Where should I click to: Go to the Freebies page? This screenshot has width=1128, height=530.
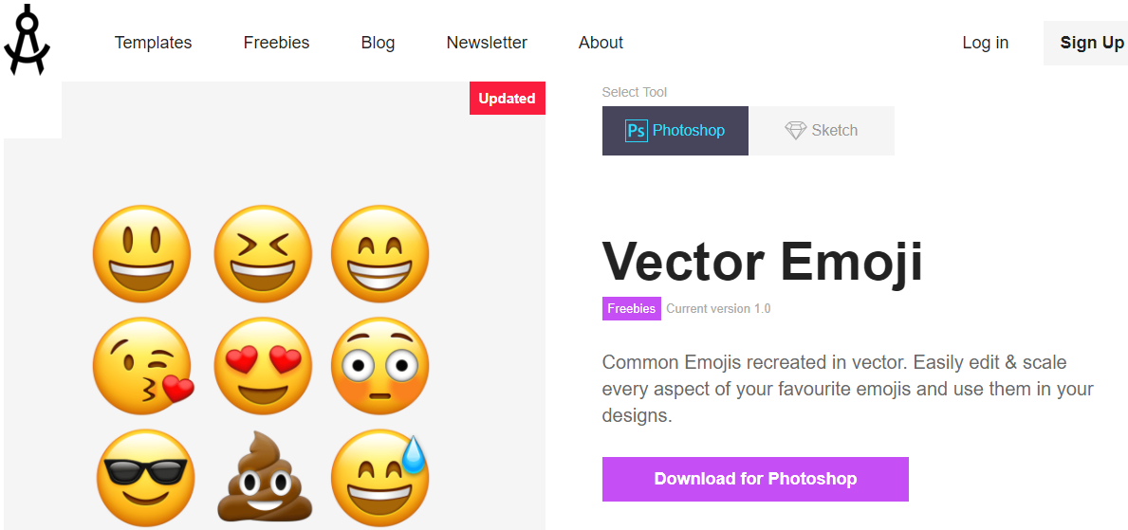point(276,43)
